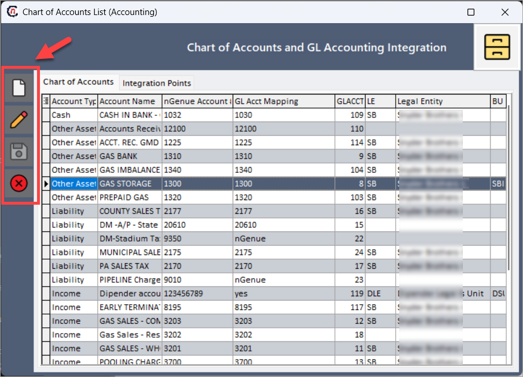The height and width of the screenshot is (377, 523).
Task: Click the nGenue Account # column header
Action: coord(197,101)
